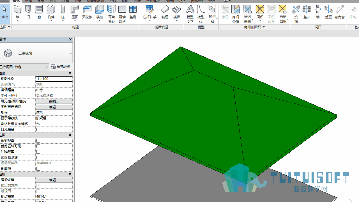The image size is (359, 202).
Task: Open 编辑类型 (Edit Type) button
Action: point(61,66)
